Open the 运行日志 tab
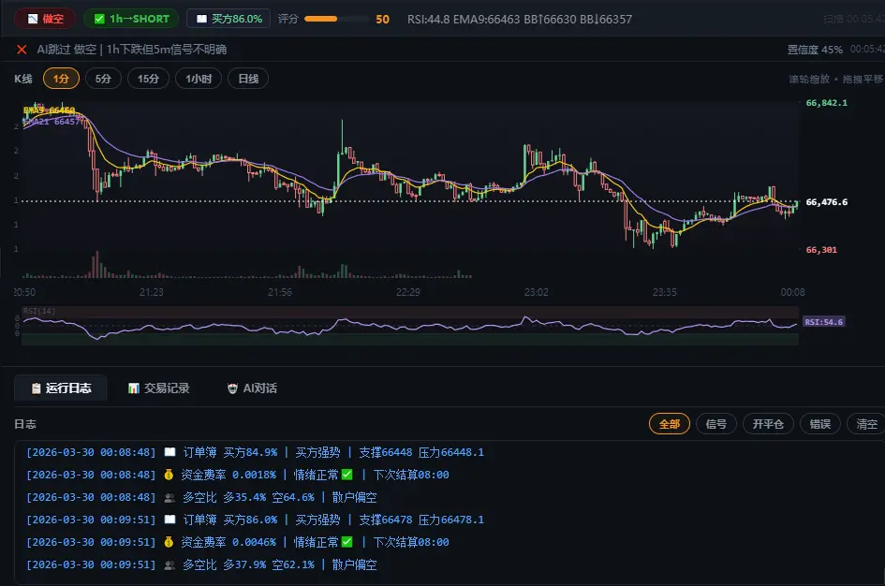This screenshot has height=586, width=885. pos(60,388)
